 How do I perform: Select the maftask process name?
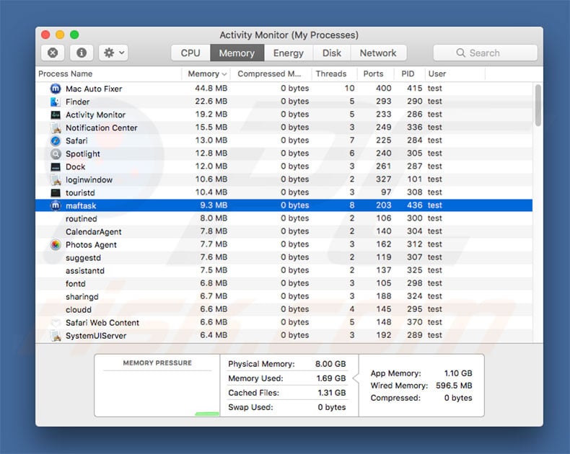[81, 206]
